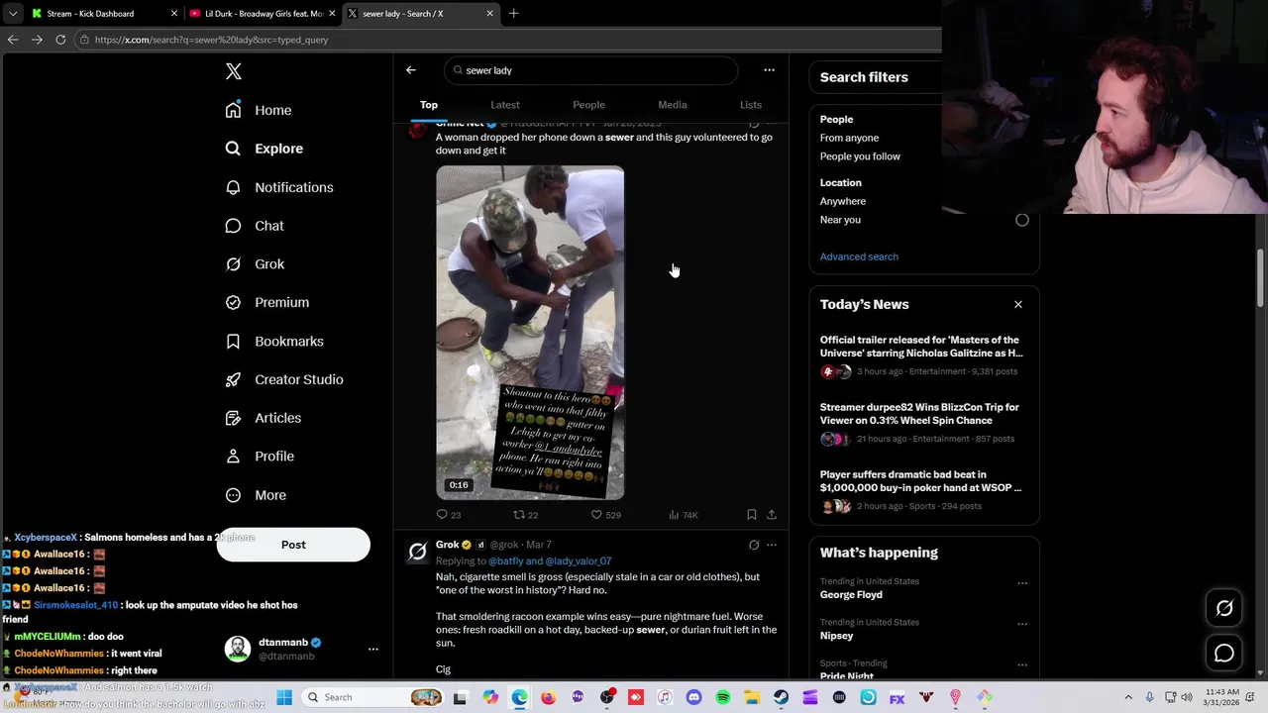Go back in browser history
The image size is (1268, 713).
pyautogui.click(x=13, y=40)
